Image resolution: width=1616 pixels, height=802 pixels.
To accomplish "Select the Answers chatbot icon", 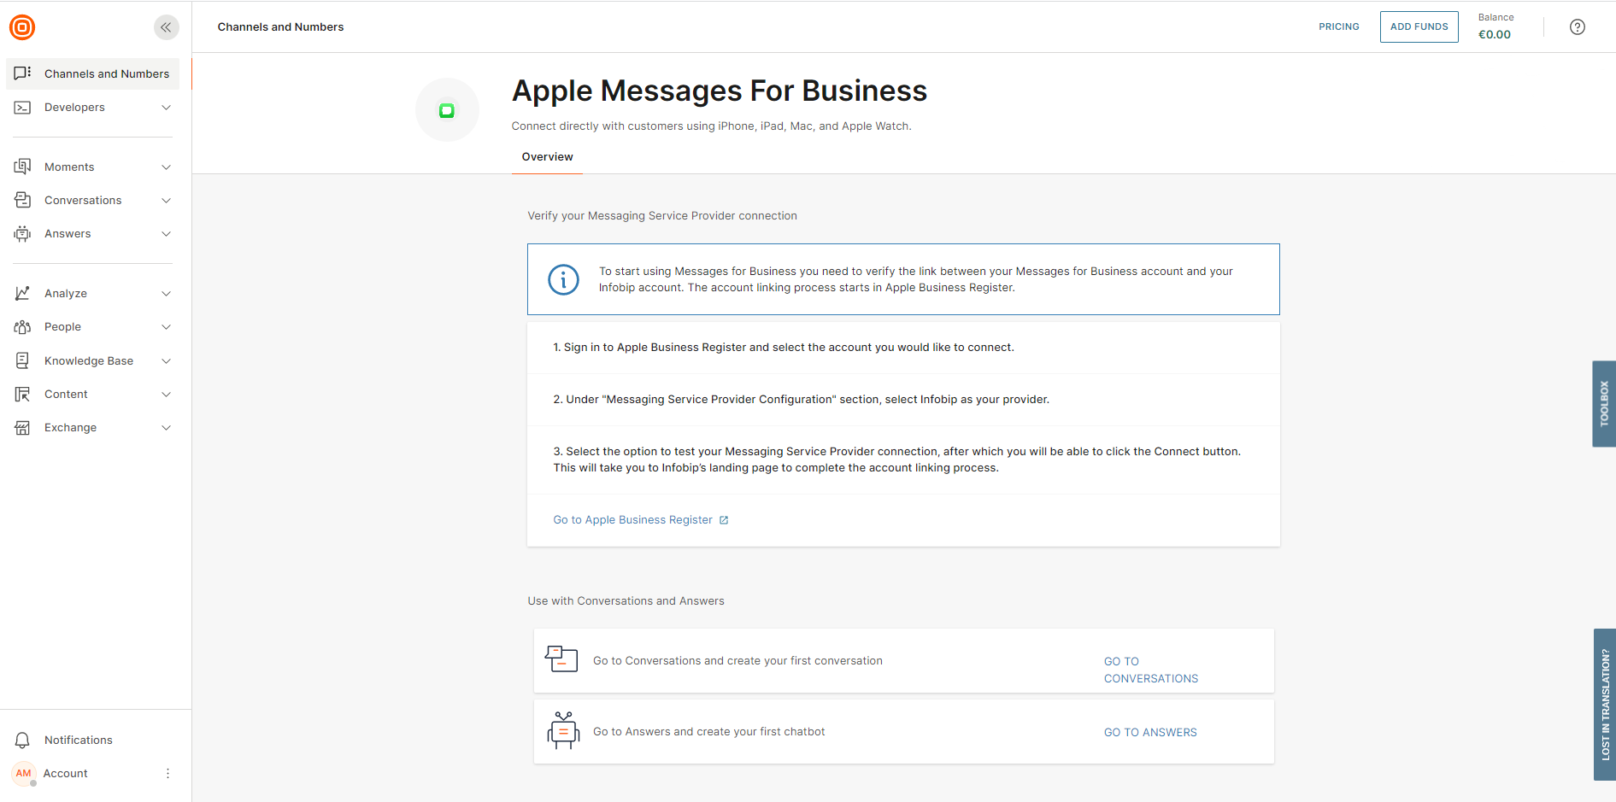I will (22, 233).
